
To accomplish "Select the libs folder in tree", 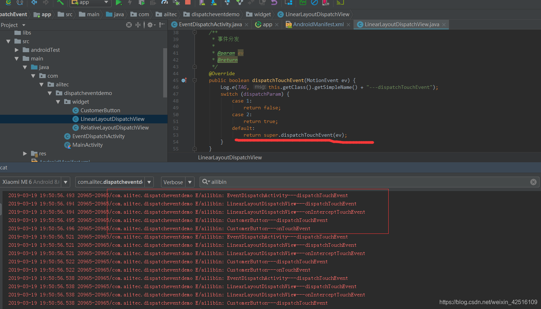I will (x=23, y=33).
